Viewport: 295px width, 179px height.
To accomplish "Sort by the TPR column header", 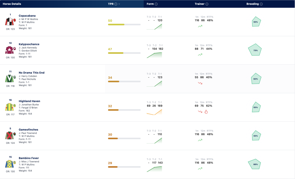I will (111, 4).
